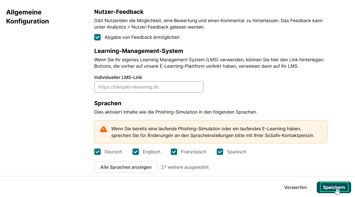Save settings with the Speichern button
355x197 pixels.
(334, 187)
